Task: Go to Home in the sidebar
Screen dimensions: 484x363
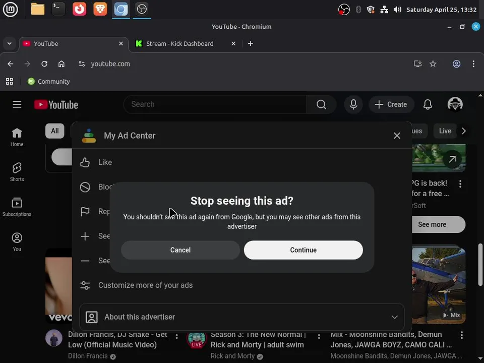Action: tap(17, 137)
